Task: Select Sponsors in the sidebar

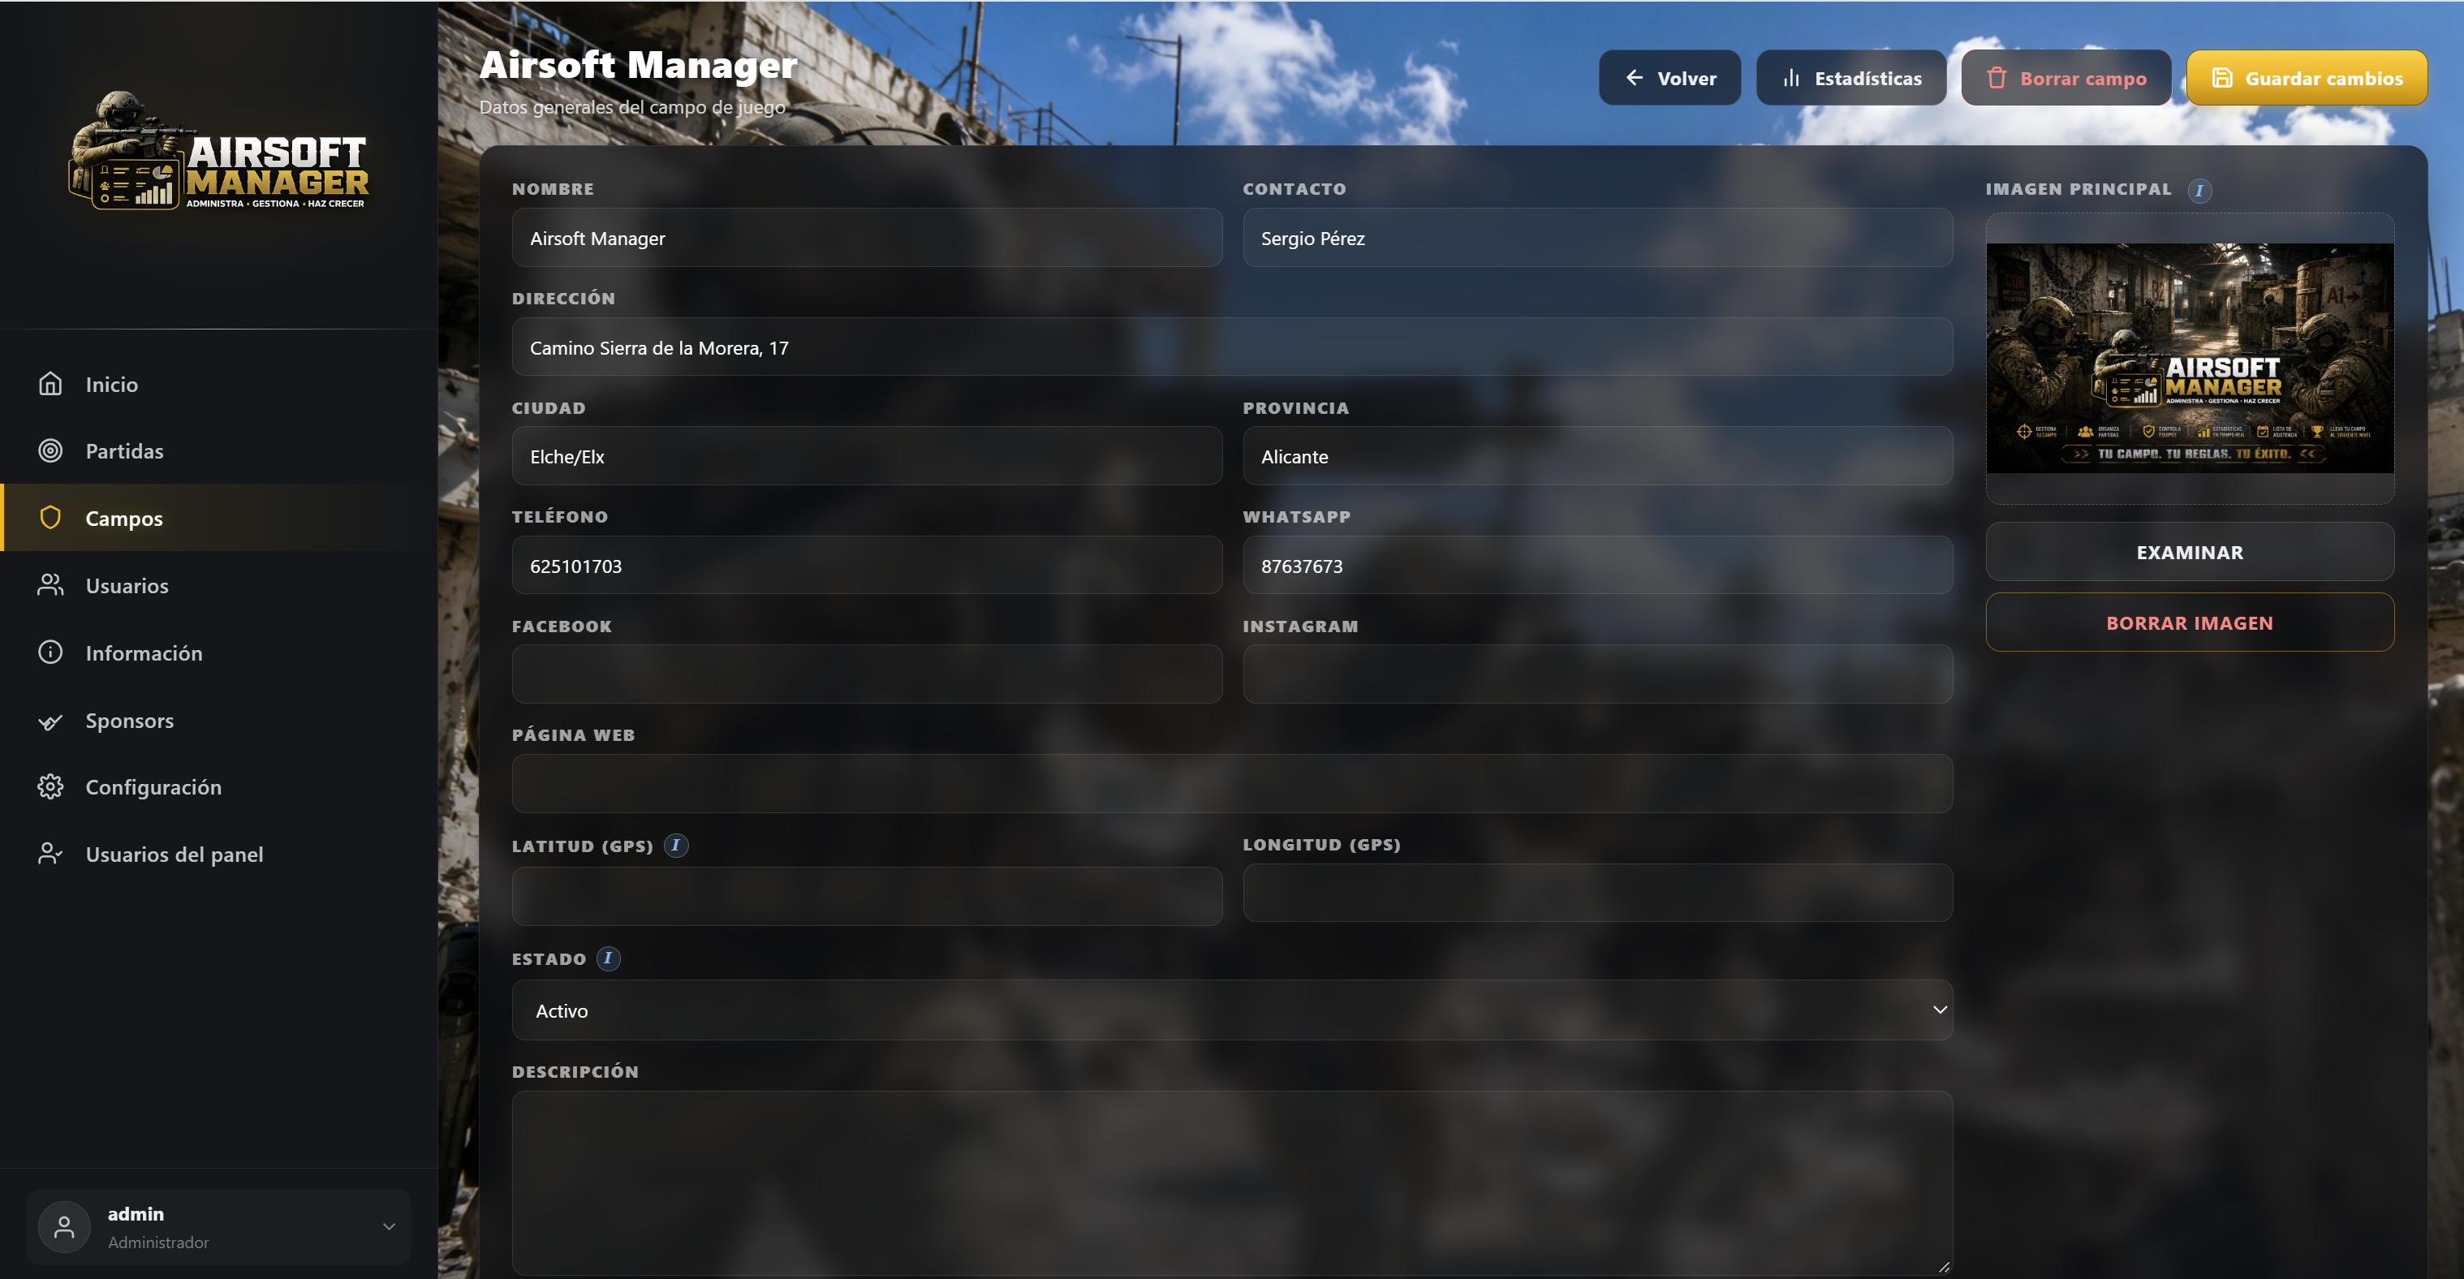Action: click(x=219, y=721)
